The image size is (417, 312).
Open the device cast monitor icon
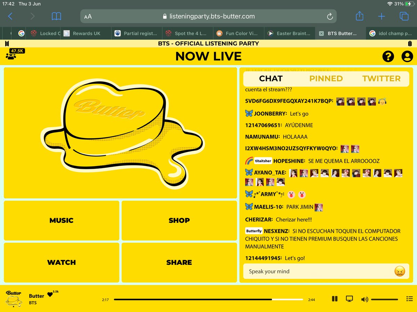[349, 299]
